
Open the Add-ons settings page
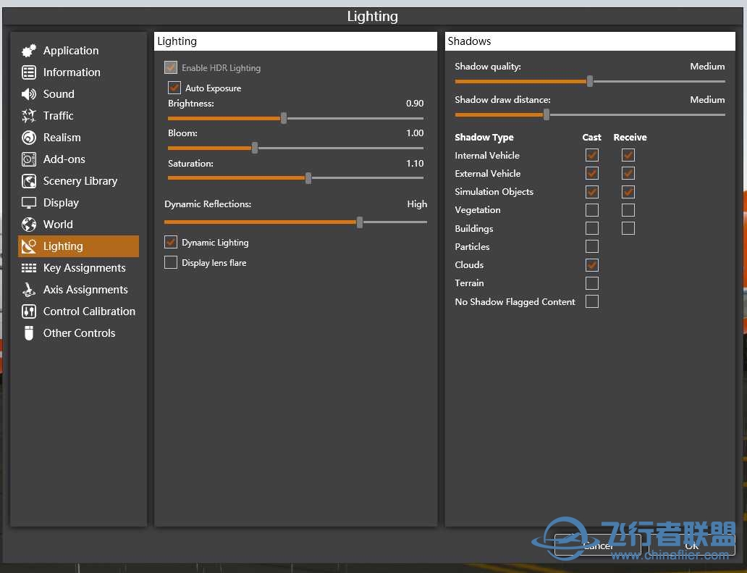64,159
